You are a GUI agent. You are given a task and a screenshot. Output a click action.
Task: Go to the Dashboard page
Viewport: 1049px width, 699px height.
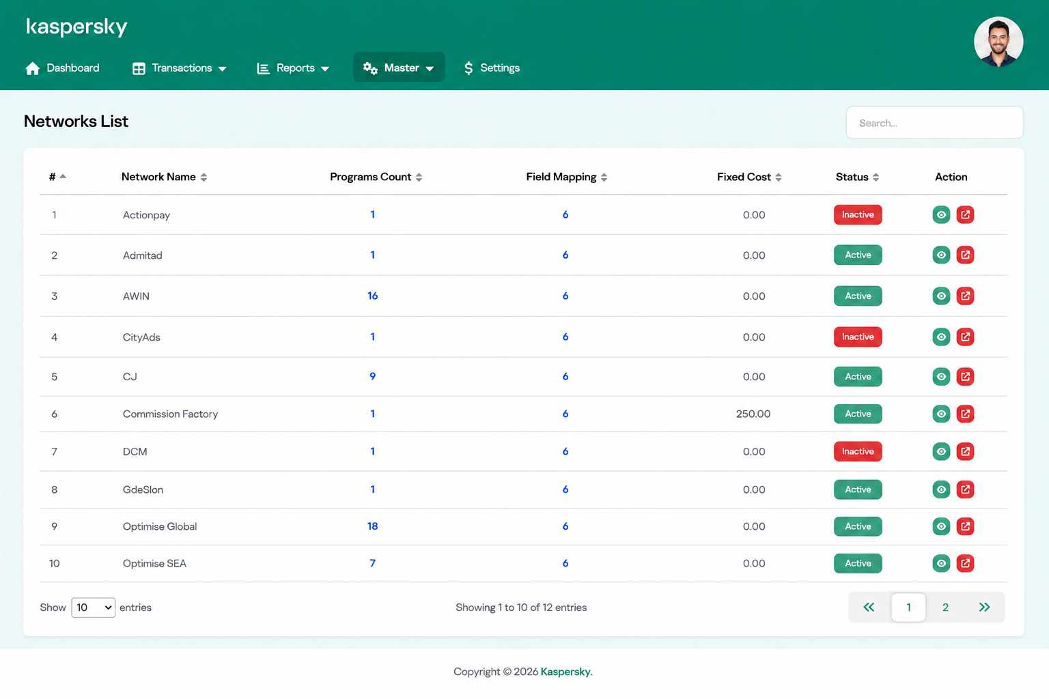[x=62, y=68]
